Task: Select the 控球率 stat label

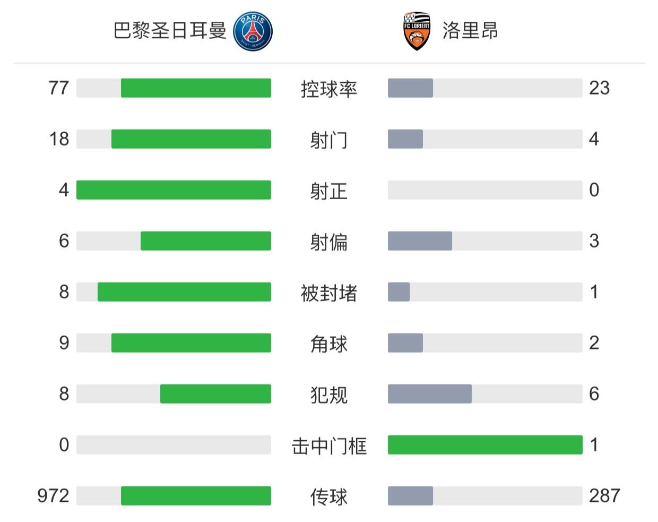Action: 329,89
